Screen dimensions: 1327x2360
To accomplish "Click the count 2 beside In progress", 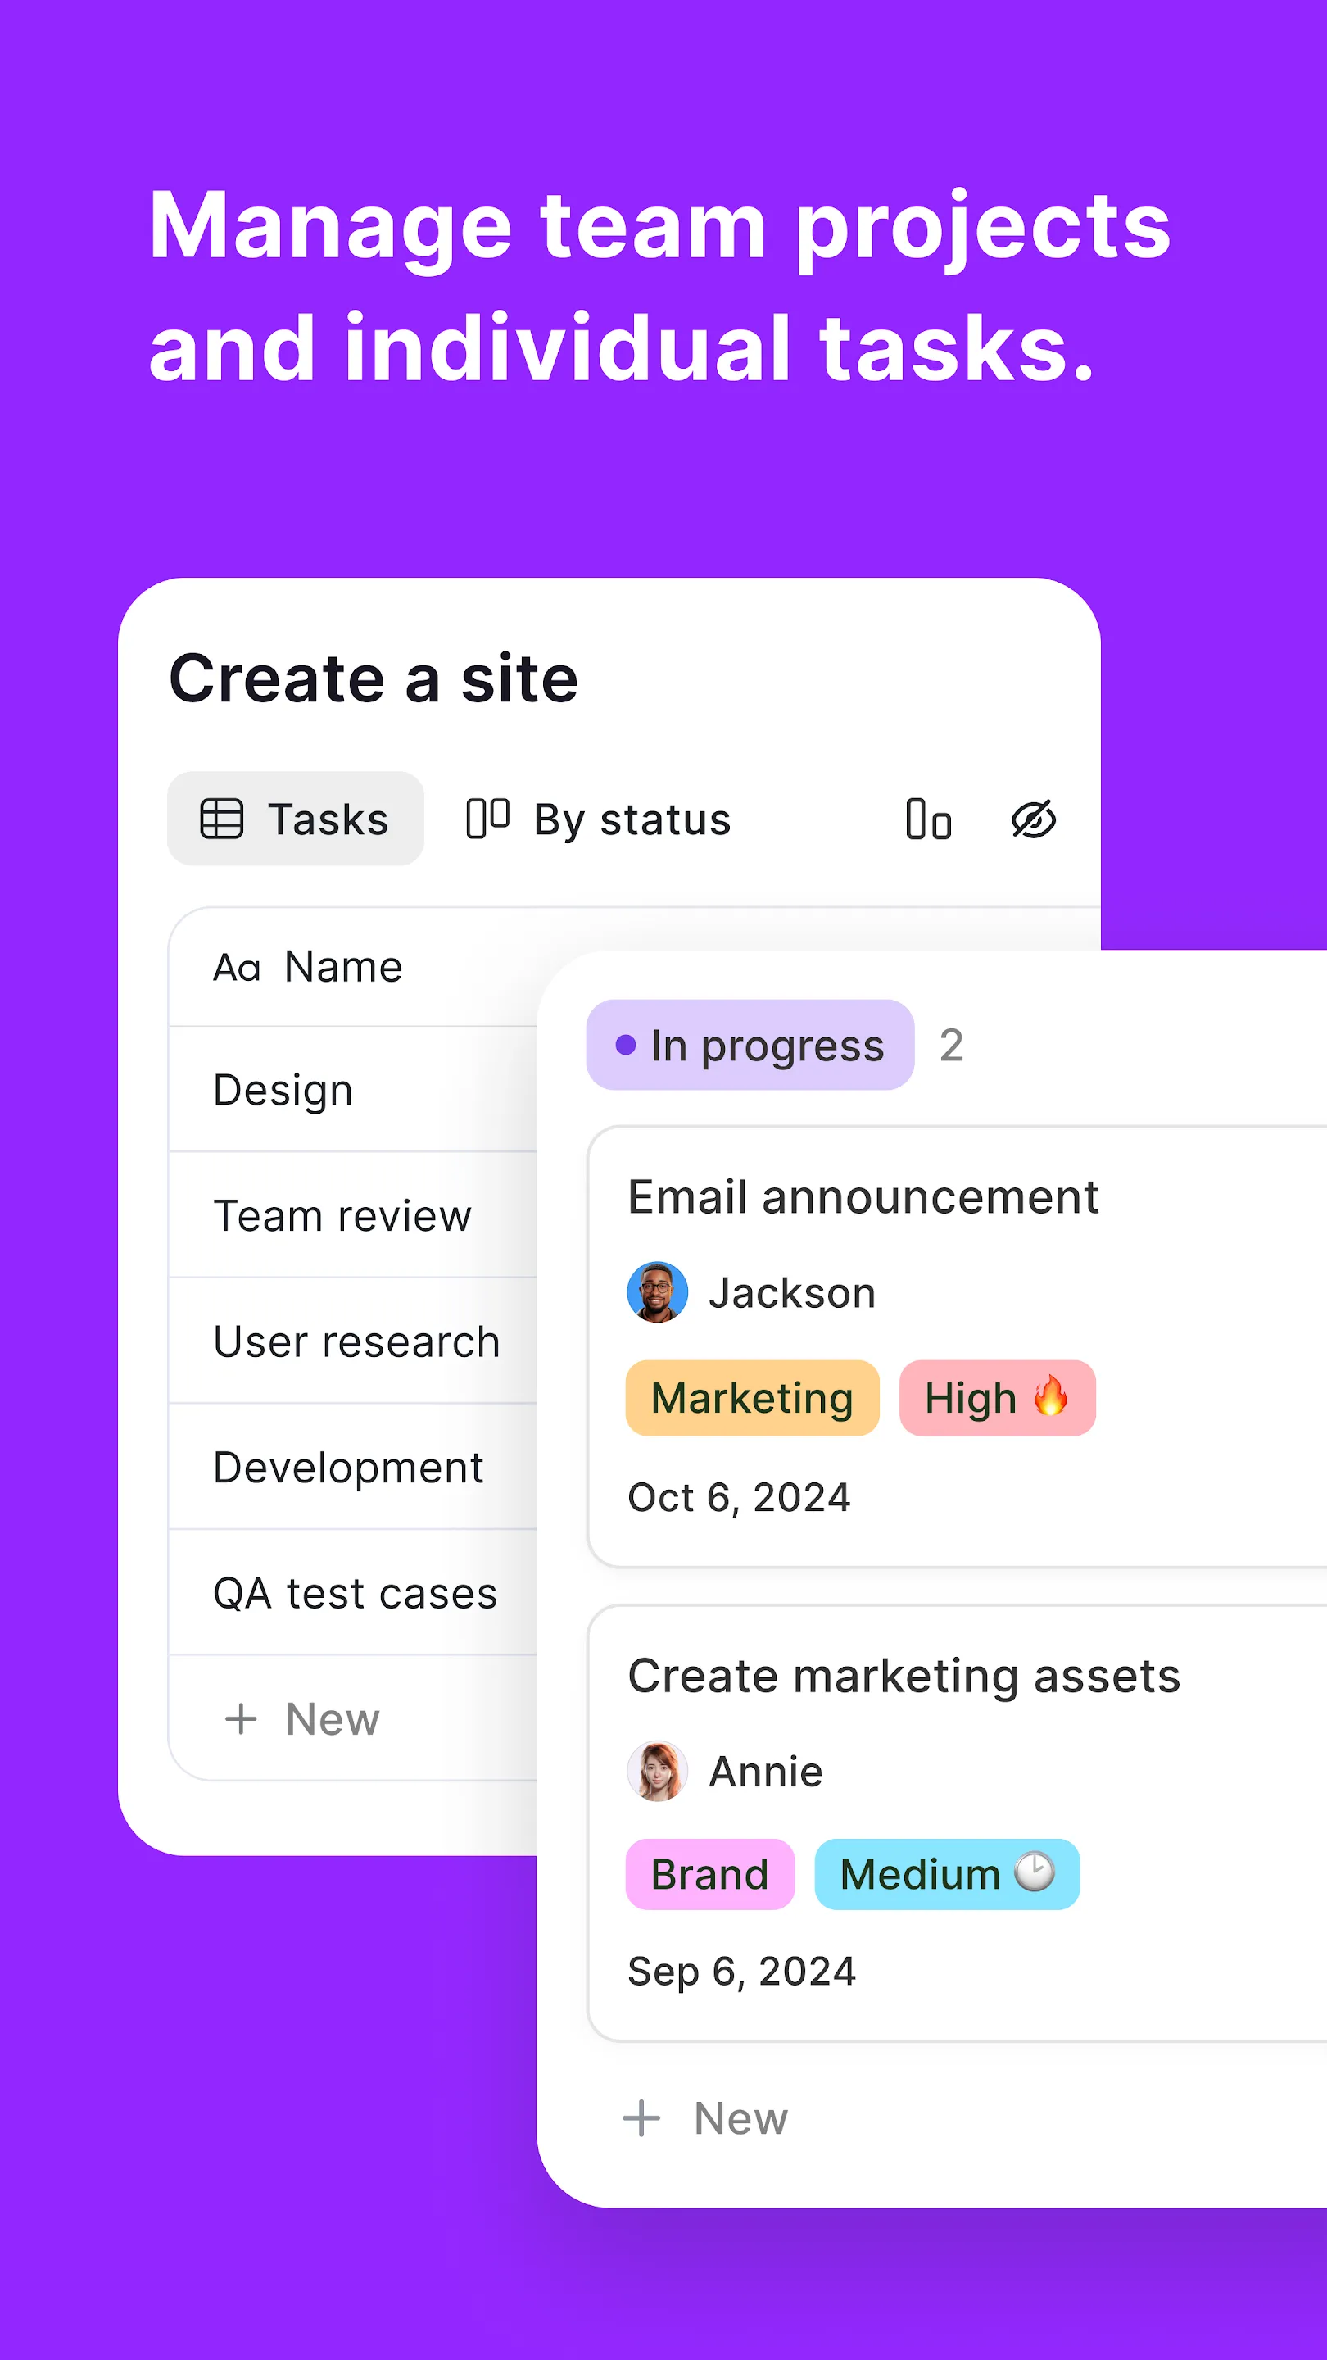I will (x=952, y=1046).
